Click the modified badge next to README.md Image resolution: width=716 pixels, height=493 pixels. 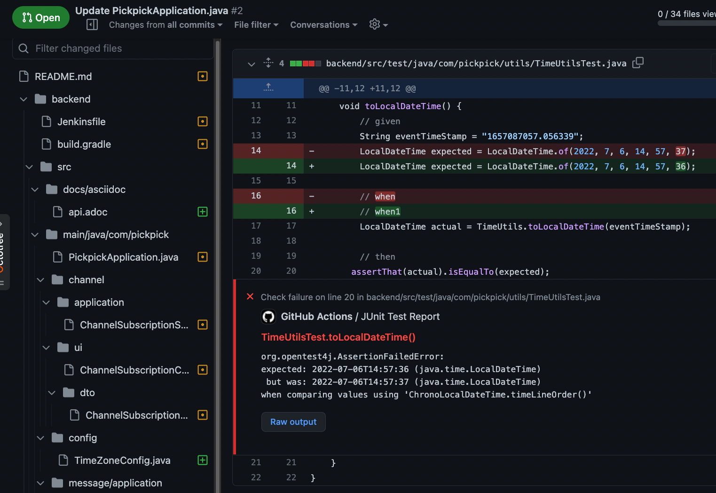[203, 76]
